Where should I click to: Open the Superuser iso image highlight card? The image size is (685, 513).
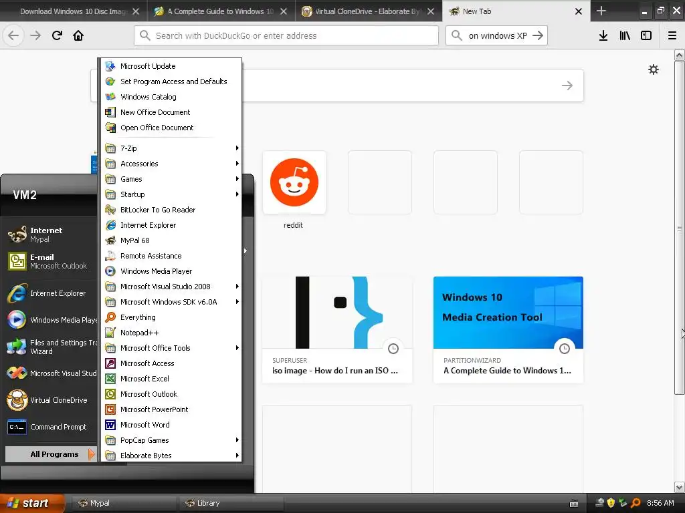337,330
